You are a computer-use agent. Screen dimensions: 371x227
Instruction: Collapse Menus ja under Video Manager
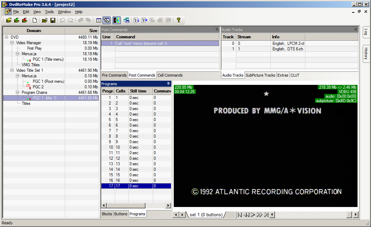click(x=18, y=54)
